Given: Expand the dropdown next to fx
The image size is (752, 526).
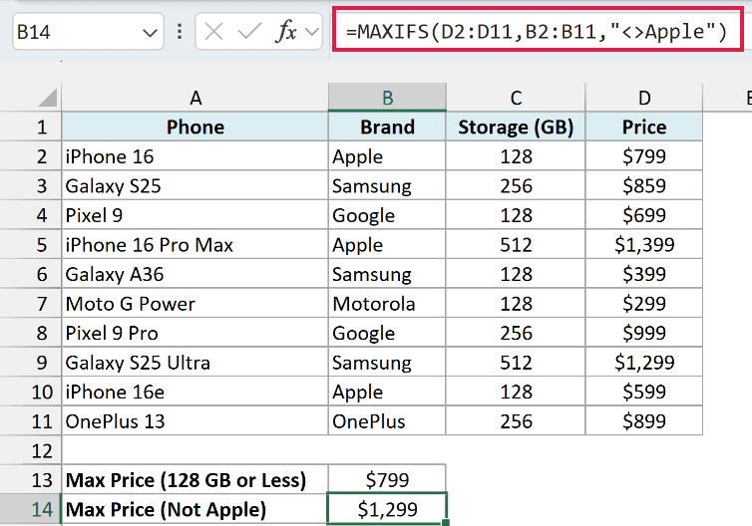Looking at the screenshot, I should pyautogui.click(x=312, y=32).
